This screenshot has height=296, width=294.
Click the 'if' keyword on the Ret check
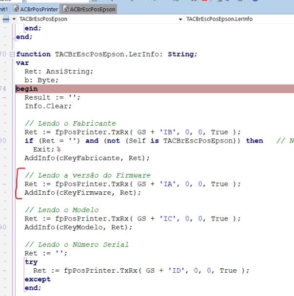(29, 141)
